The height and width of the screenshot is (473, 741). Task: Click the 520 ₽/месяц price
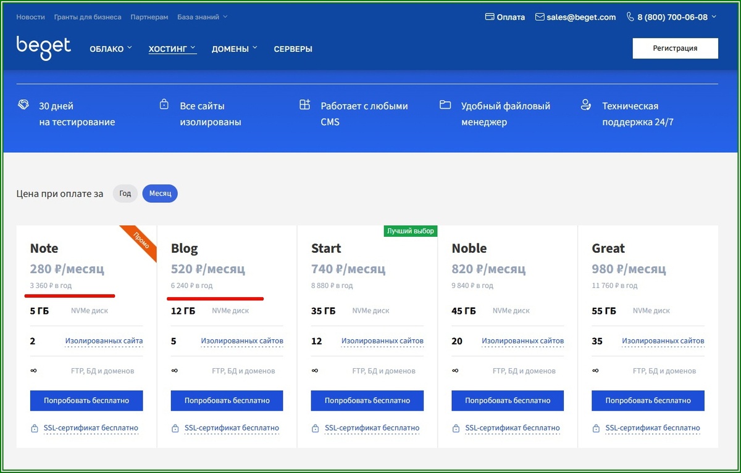point(208,269)
